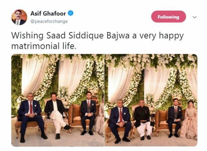
Task: Select the words 'matrimonial life.' in tweet
Action: pyautogui.click(x=44, y=46)
